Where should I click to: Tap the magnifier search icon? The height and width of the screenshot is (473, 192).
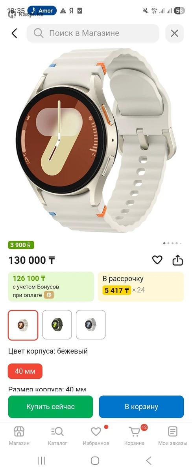(39, 33)
